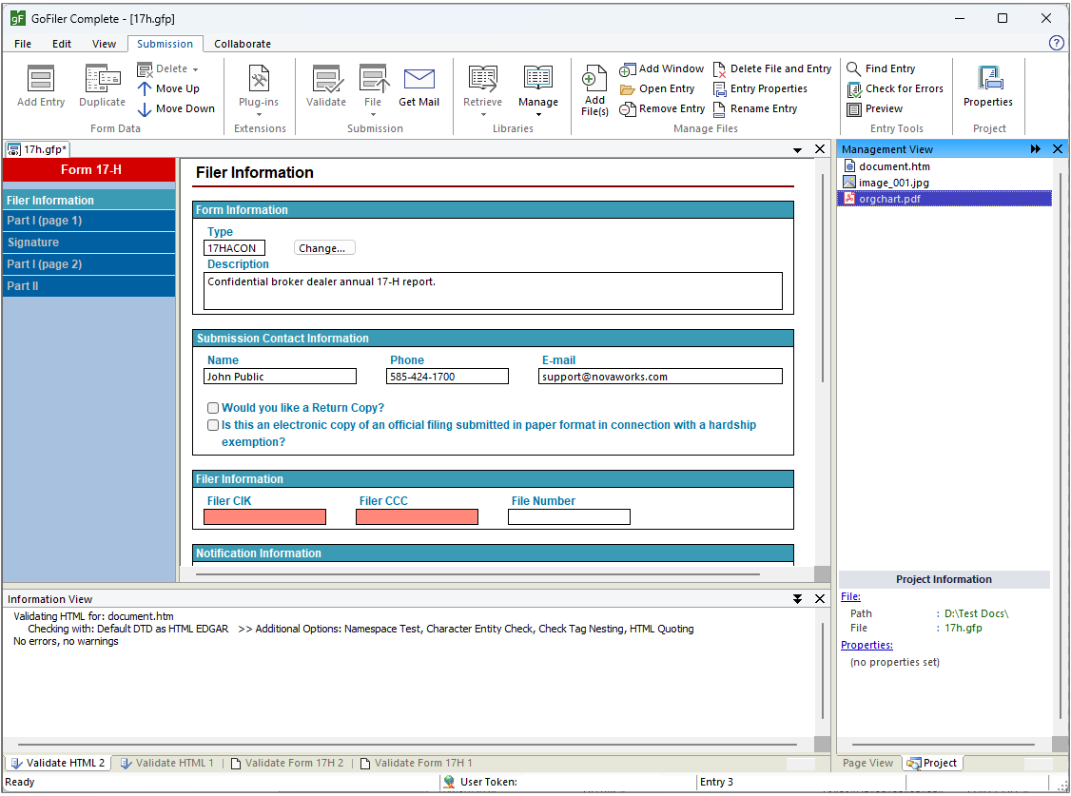
Task: Switch to Validate Form 17H 1 tab
Action: (x=417, y=764)
